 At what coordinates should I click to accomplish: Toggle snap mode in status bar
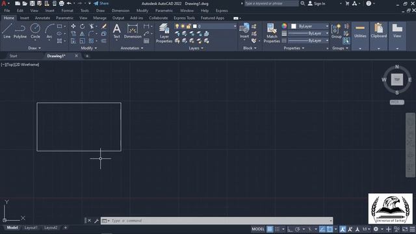click(x=278, y=229)
